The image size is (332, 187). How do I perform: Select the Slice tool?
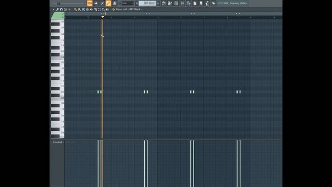tap(95, 9)
